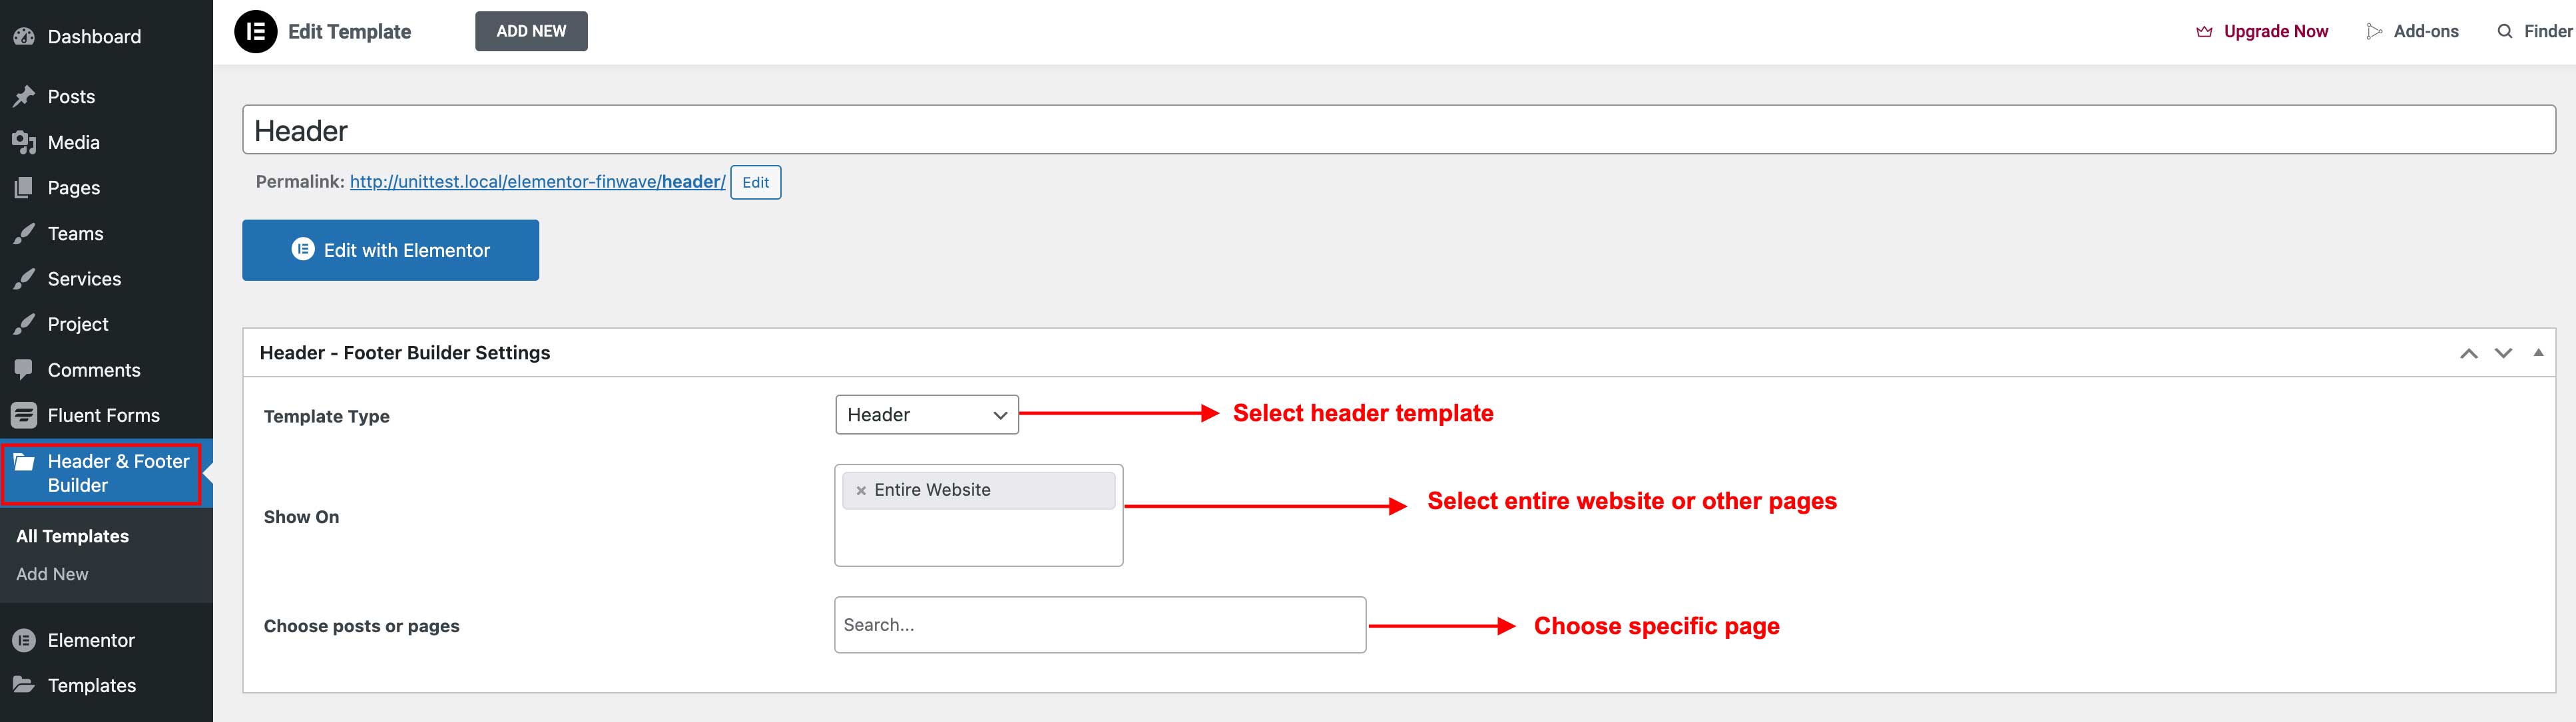
Task: Open All Templates submenu item
Action: (72, 536)
